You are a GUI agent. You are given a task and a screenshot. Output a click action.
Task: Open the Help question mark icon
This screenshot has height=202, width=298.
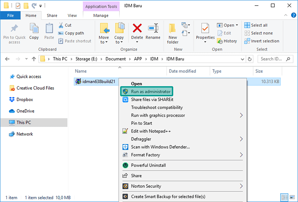tap(293, 15)
